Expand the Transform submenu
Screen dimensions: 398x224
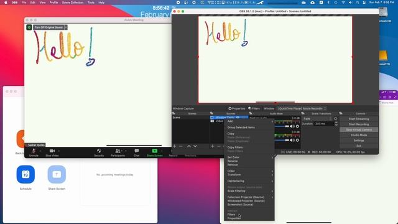click(249, 175)
